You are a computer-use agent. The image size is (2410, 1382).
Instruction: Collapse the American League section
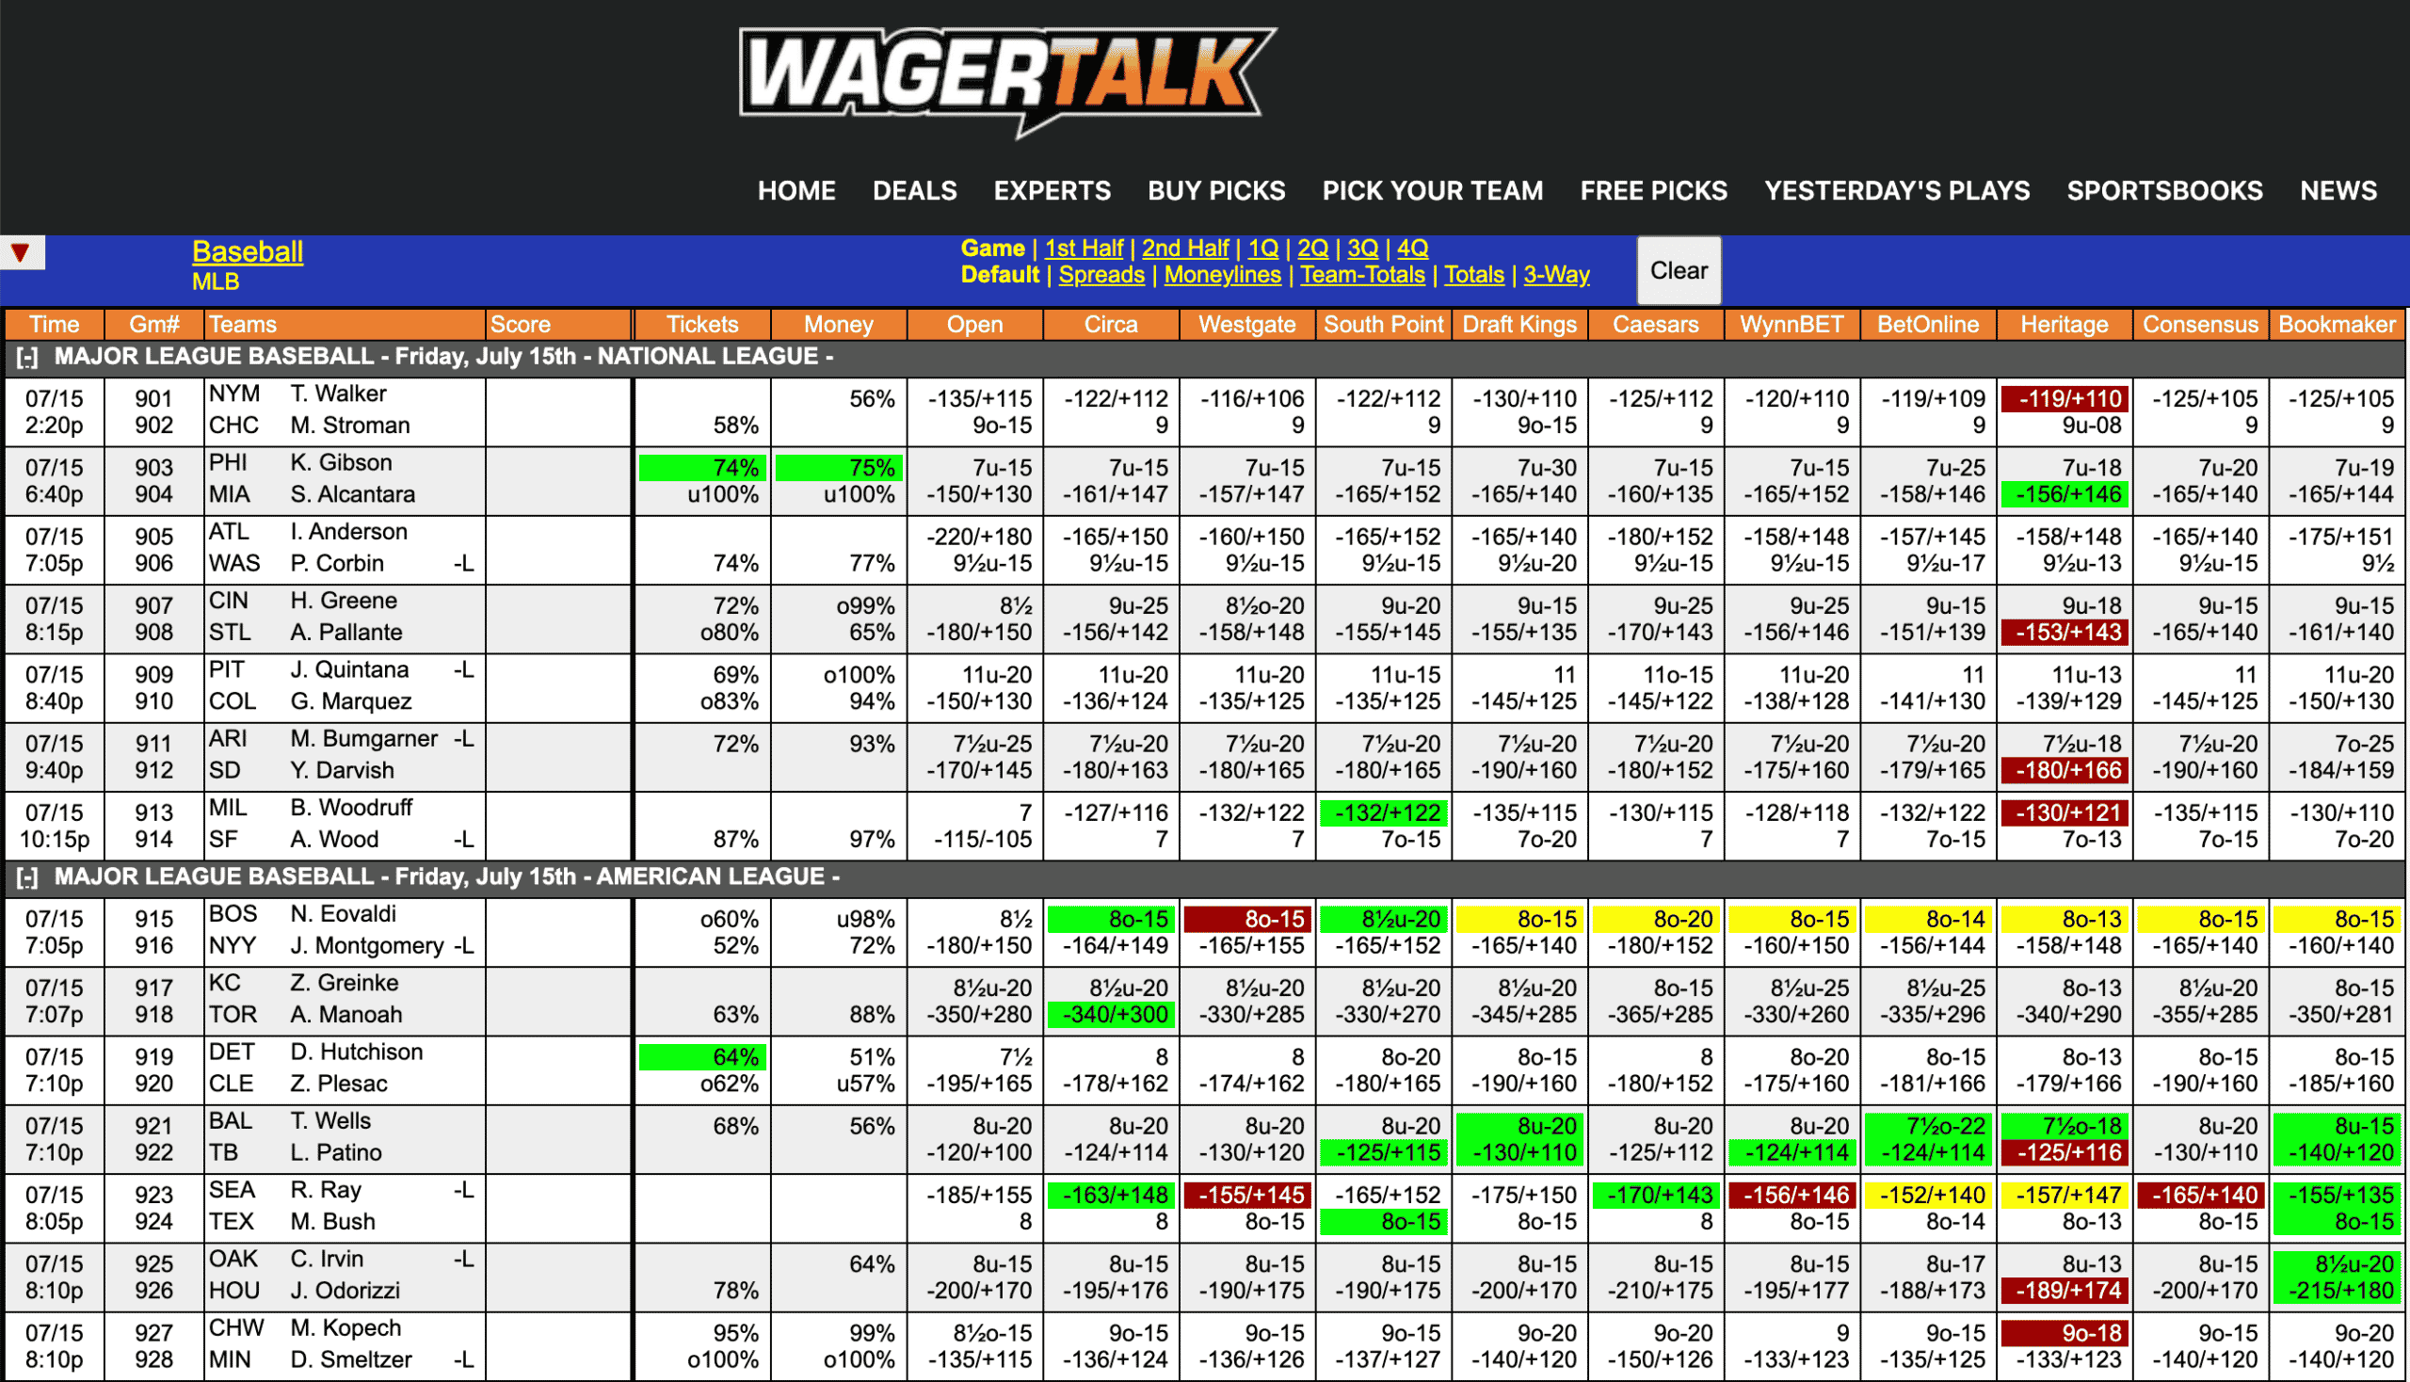pos(27,878)
